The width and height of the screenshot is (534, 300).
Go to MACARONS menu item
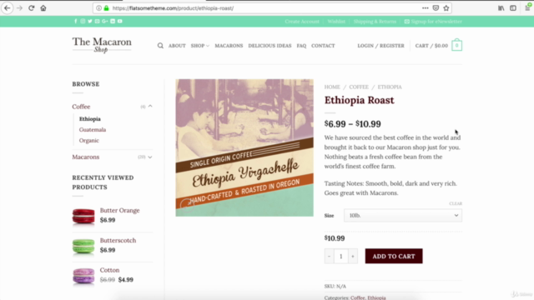click(229, 46)
